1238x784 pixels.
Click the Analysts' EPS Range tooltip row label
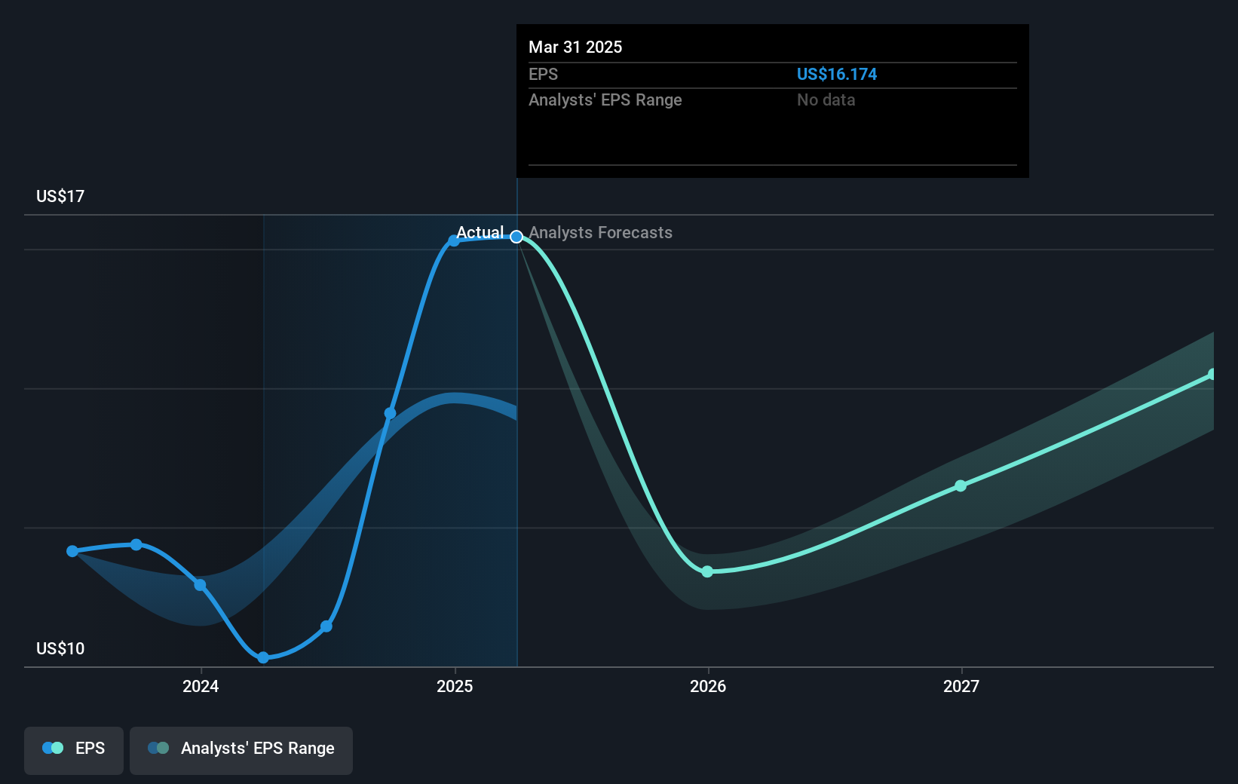[x=605, y=100]
